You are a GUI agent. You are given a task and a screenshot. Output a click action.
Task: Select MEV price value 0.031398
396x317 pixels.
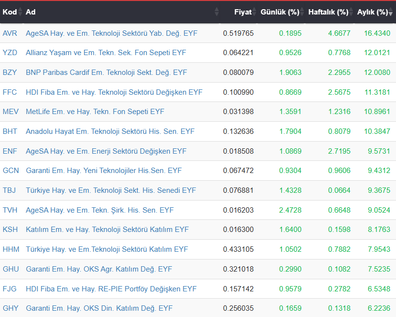tap(238, 112)
